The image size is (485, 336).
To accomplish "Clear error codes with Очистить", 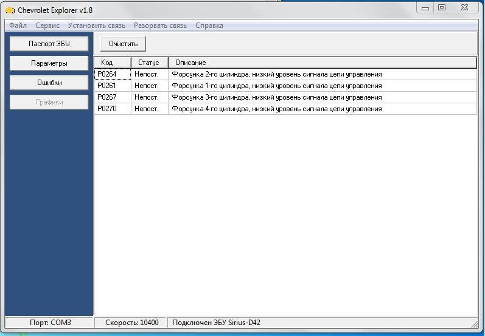I will (x=123, y=44).
